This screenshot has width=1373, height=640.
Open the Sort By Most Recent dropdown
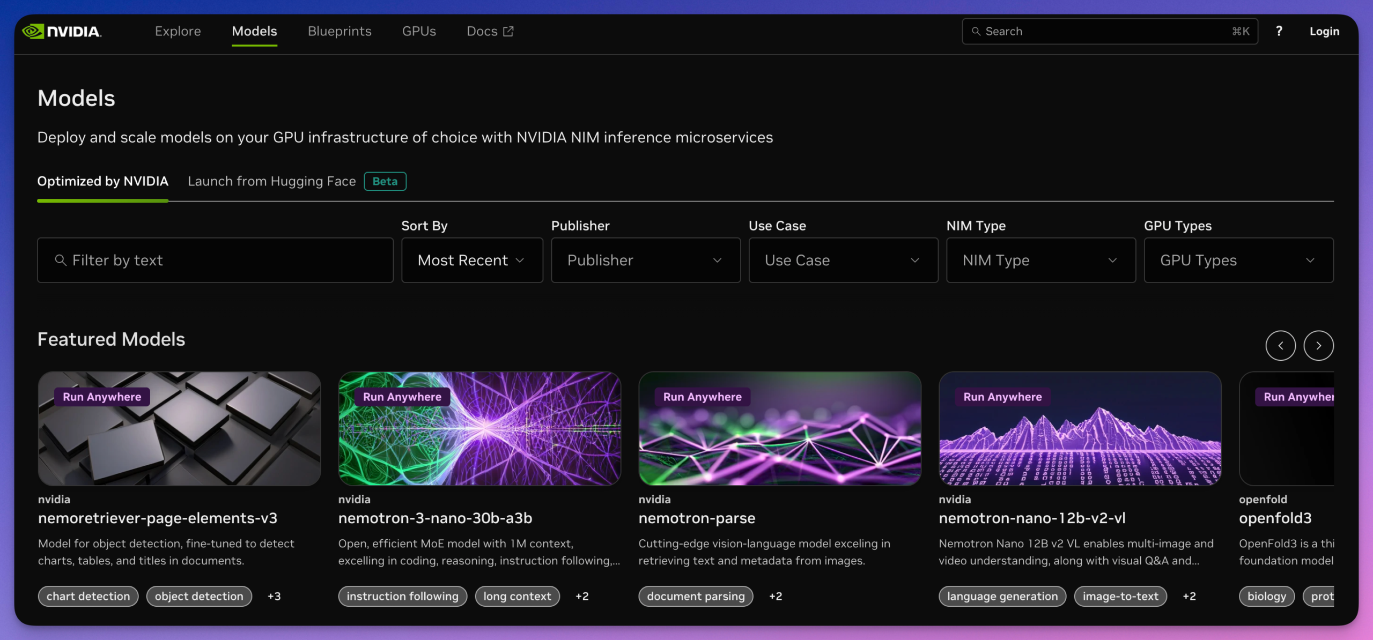point(471,261)
